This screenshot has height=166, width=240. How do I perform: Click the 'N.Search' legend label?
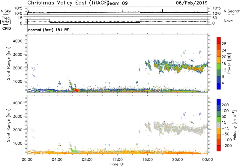coord(232,11)
